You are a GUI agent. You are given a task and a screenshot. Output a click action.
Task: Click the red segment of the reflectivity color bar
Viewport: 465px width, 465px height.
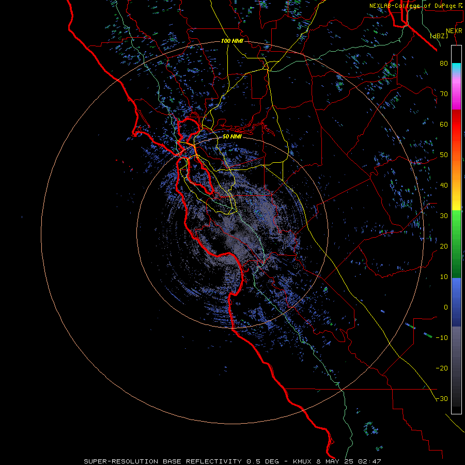coord(456,125)
